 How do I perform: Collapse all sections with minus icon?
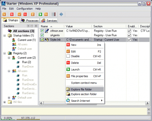32,26
